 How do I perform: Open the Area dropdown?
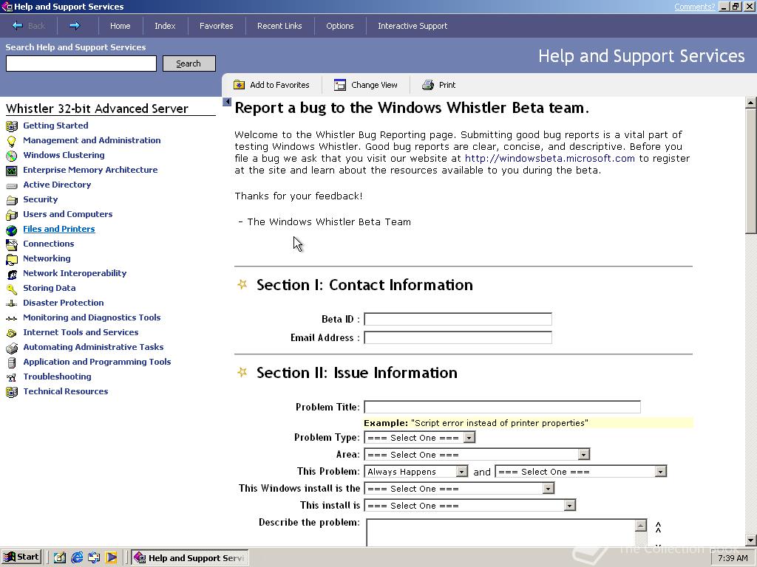[477, 454]
